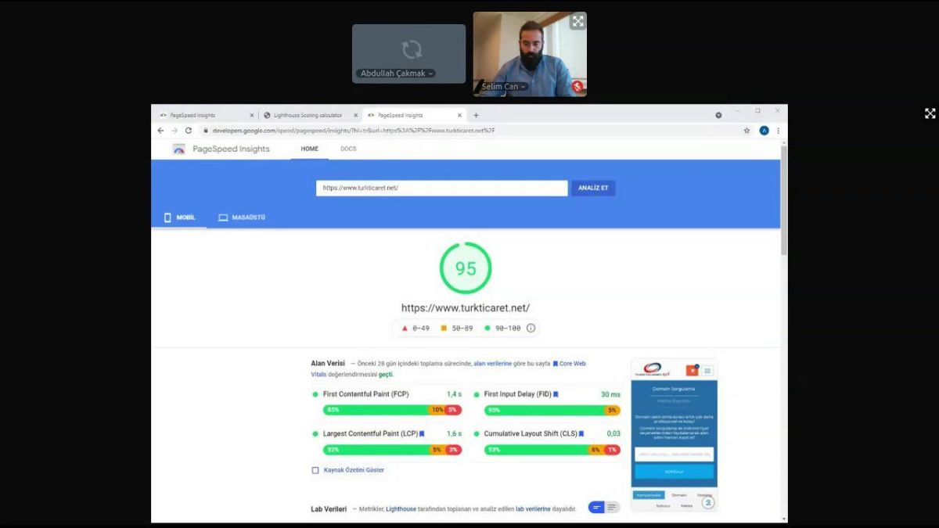Reload the PageSpeed Insights page
939x528 pixels.
click(x=189, y=131)
